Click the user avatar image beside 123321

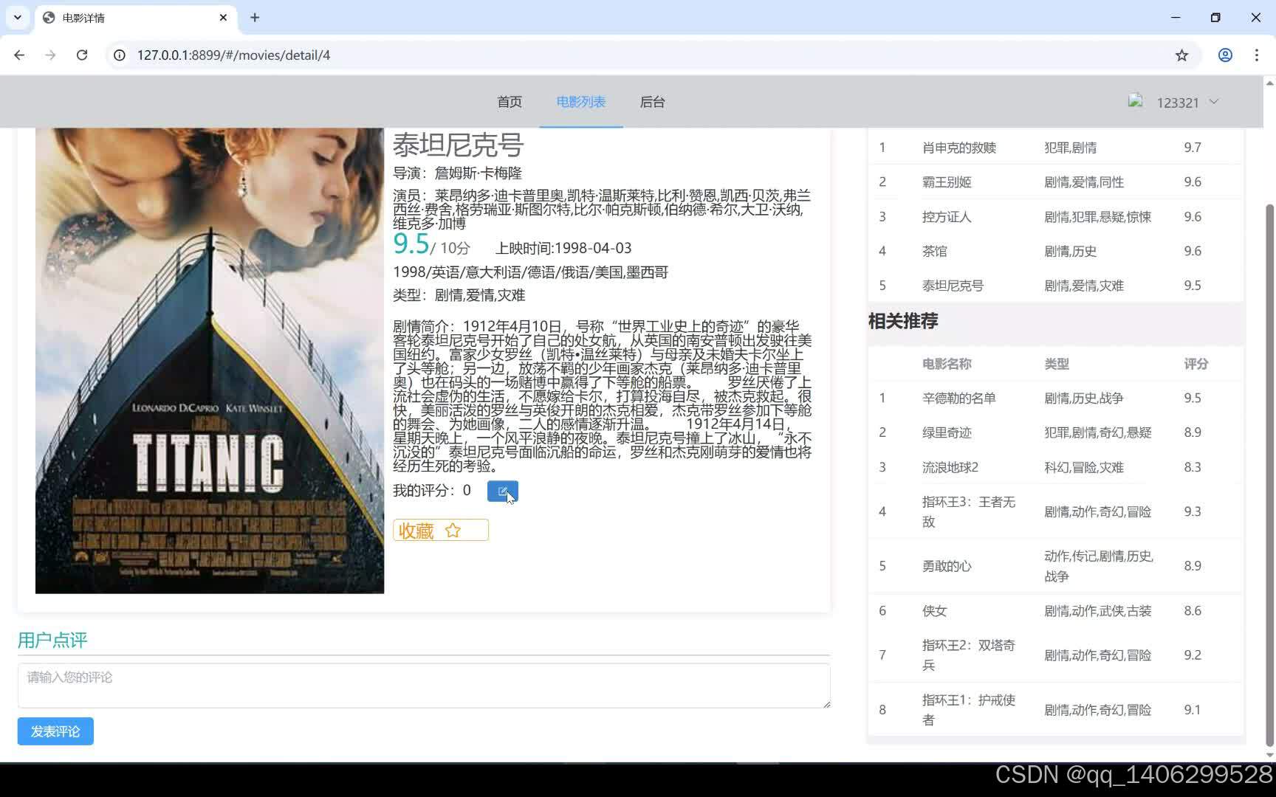point(1135,101)
